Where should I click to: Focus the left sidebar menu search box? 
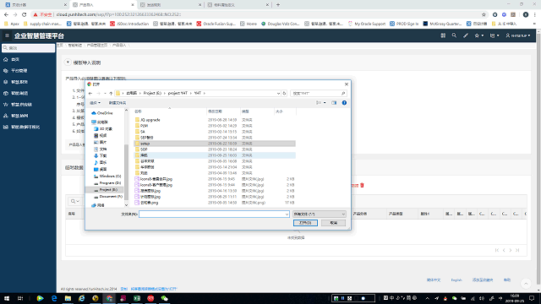point(28,48)
